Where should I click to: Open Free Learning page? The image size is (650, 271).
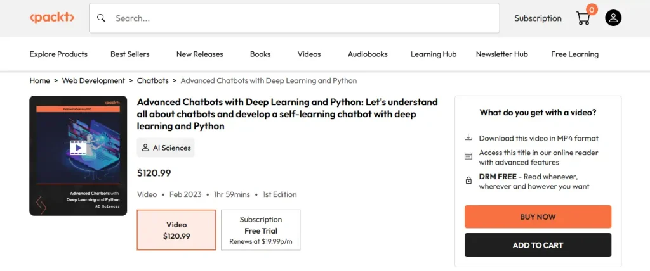(x=574, y=54)
